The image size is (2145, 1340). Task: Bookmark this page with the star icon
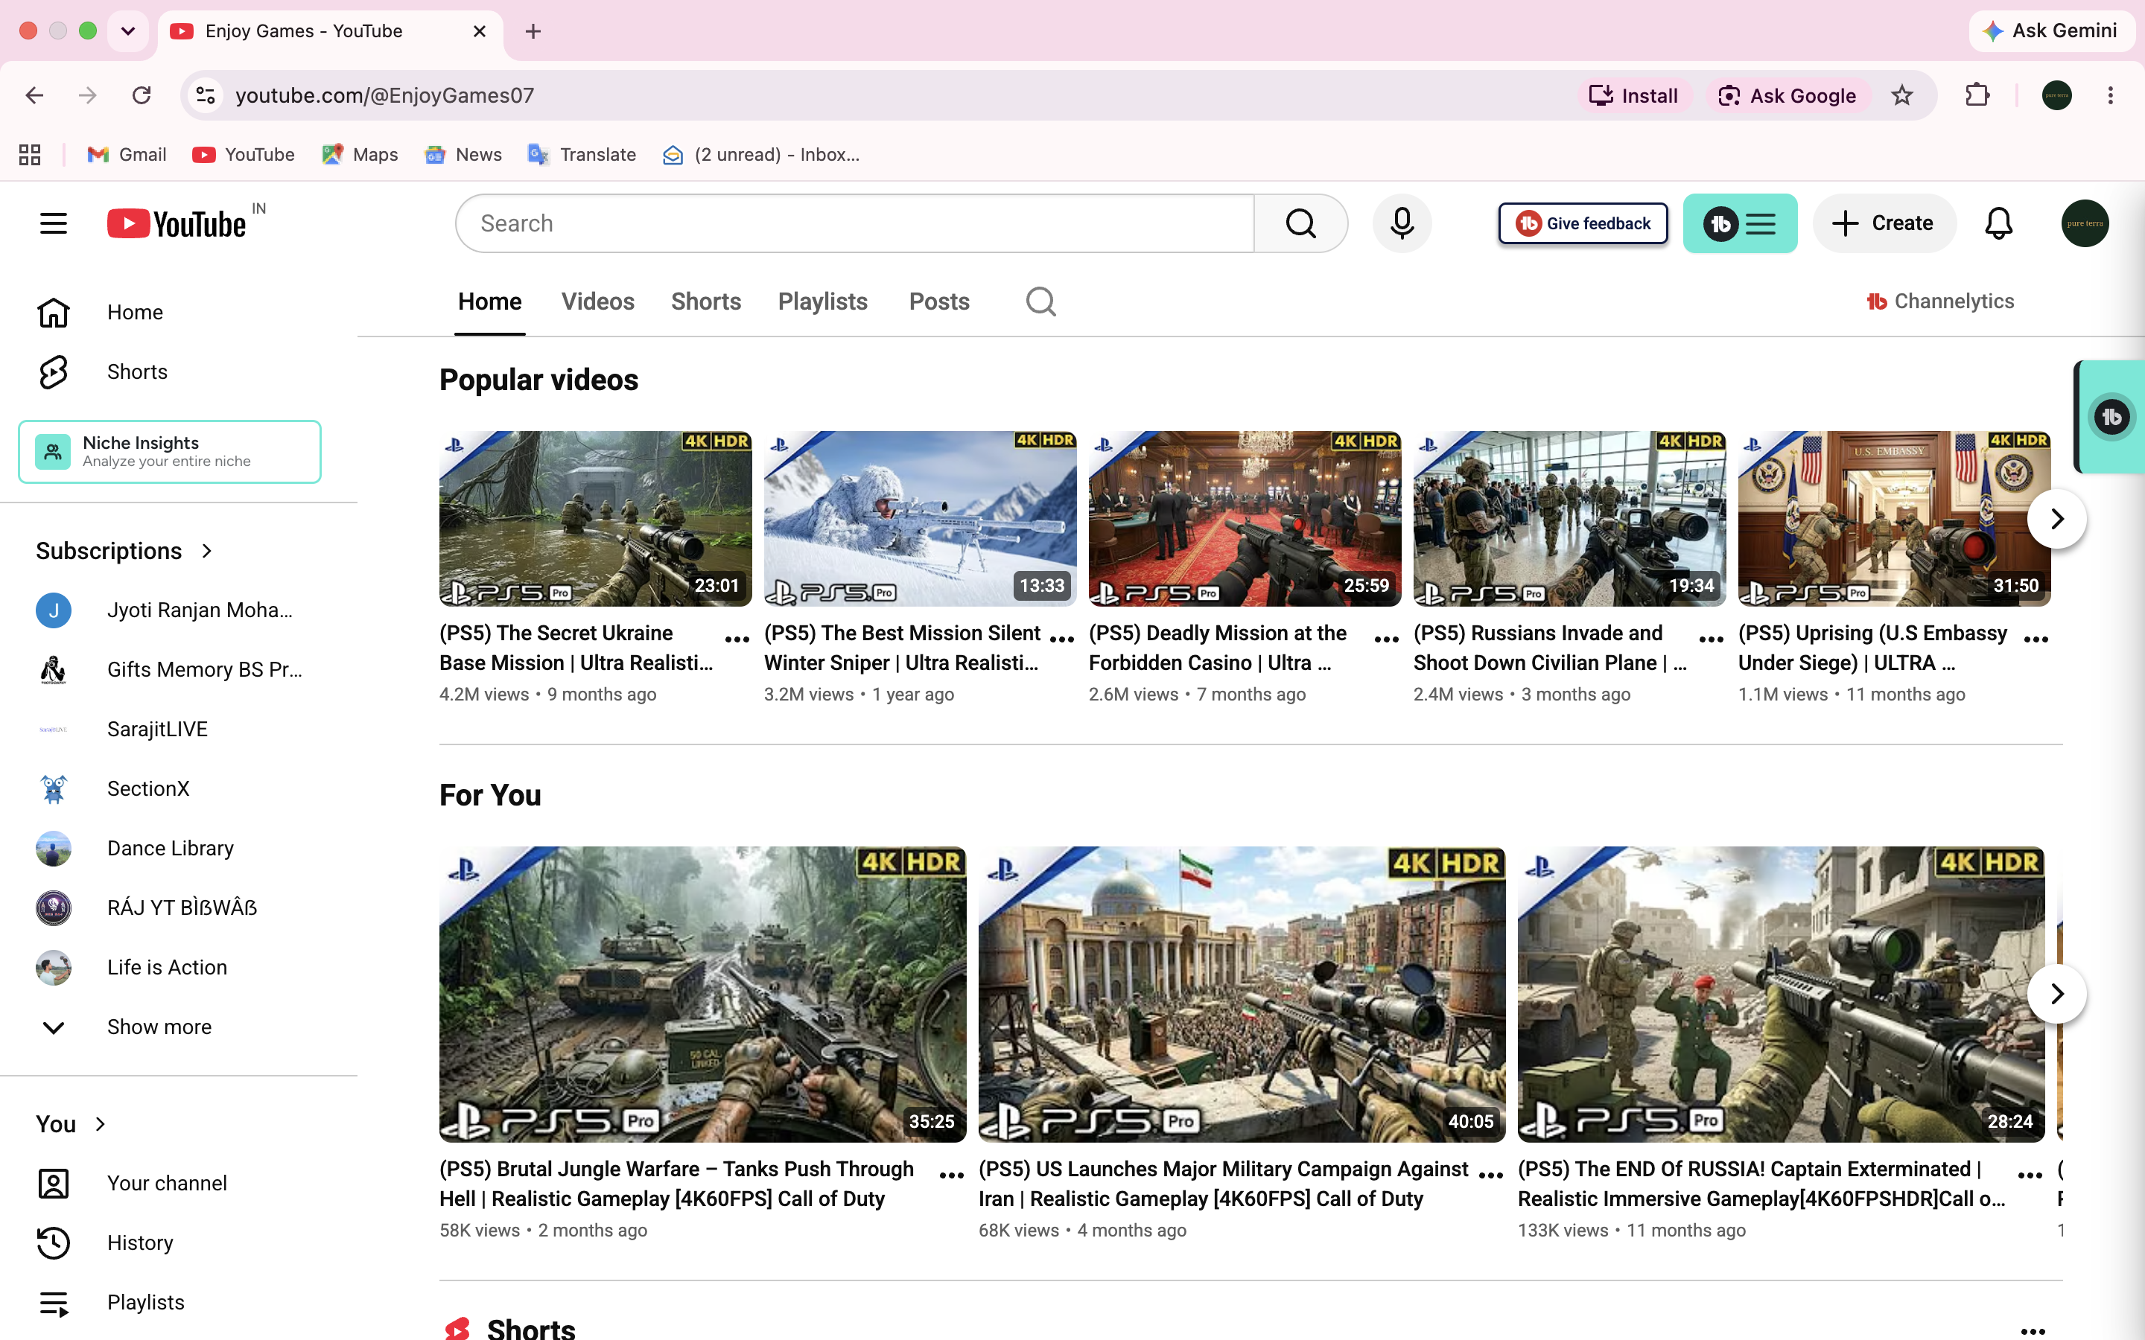(x=1902, y=96)
